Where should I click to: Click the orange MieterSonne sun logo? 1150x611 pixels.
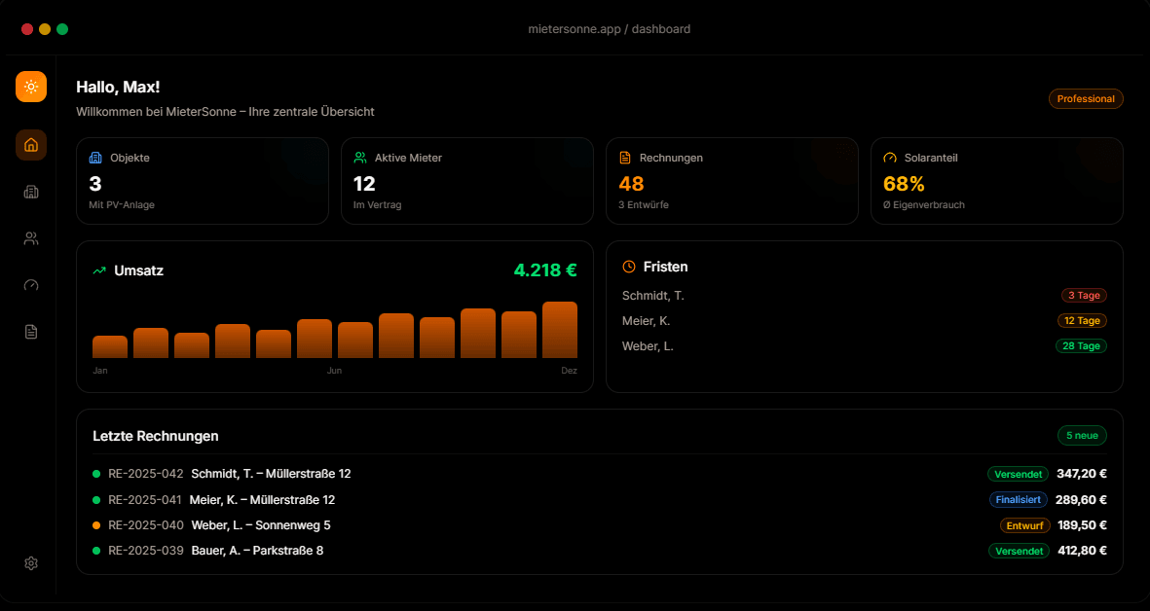(x=30, y=87)
